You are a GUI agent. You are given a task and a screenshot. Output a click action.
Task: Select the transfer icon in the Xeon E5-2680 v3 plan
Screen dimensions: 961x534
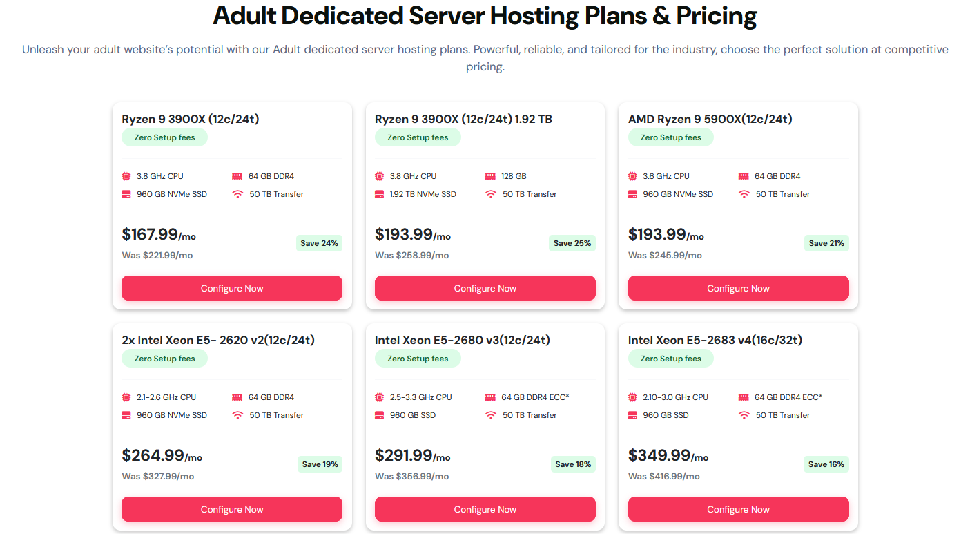tap(491, 415)
